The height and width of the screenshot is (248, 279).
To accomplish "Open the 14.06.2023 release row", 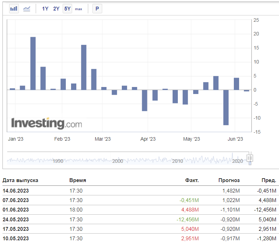I will (x=139, y=190).
